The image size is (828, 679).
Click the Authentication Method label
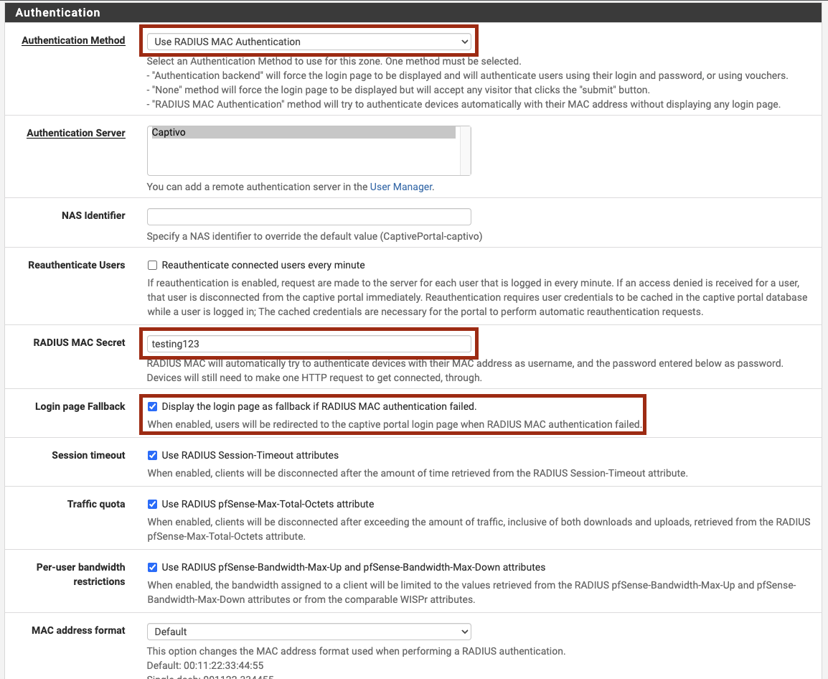click(x=73, y=40)
